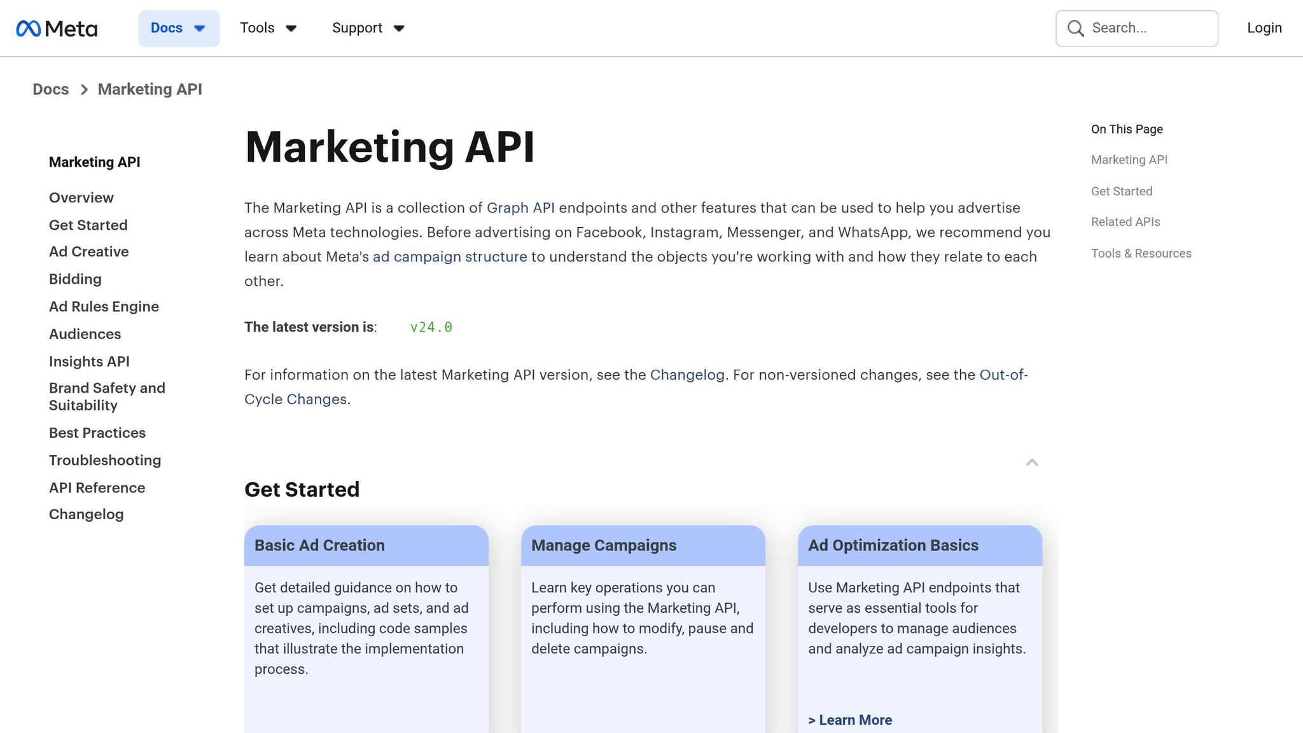Click the search magnifying glass icon

point(1075,28)
